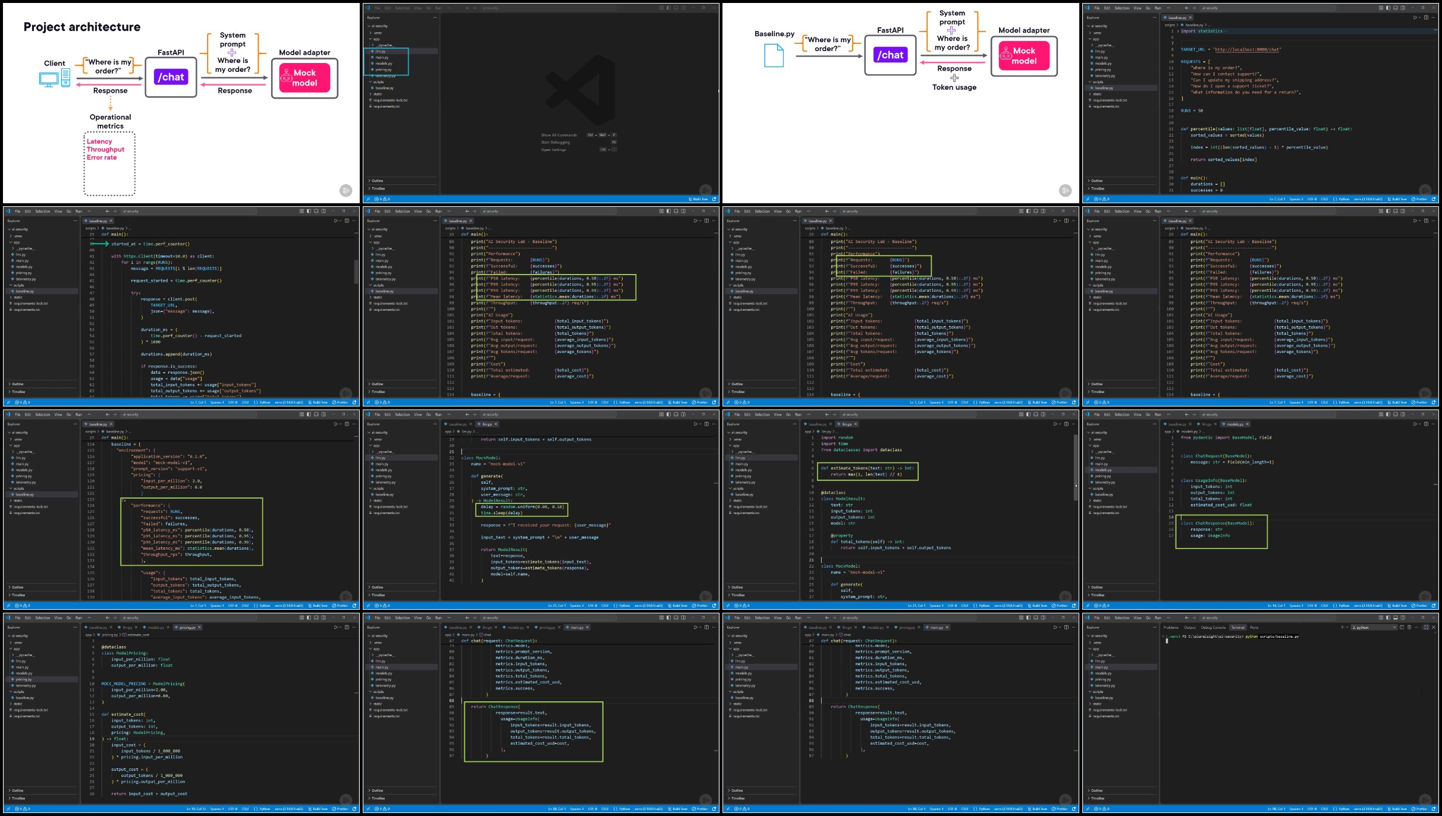Click the /chat box on Project architecture slide
Screen dimensions: 1442x816
point(171,77)
